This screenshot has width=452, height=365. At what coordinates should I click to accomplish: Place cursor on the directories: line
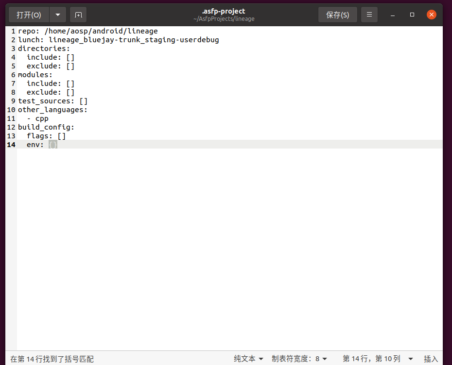coord(44,49)
